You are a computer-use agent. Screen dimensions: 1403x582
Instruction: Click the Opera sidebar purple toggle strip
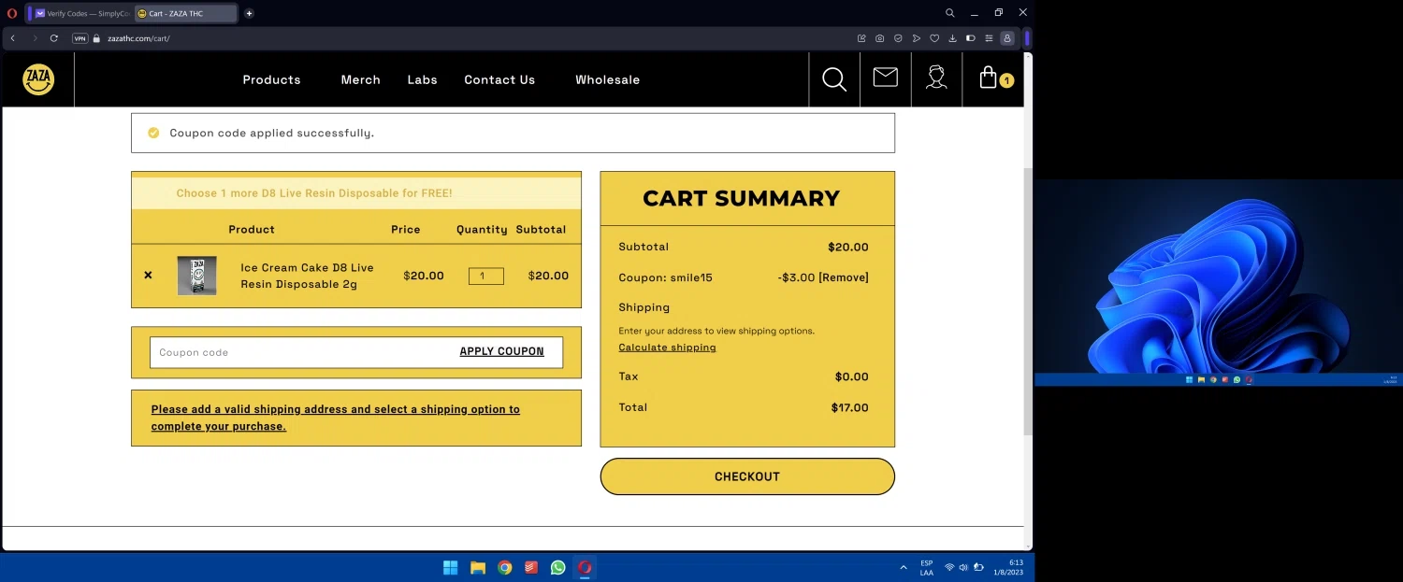1028,38
